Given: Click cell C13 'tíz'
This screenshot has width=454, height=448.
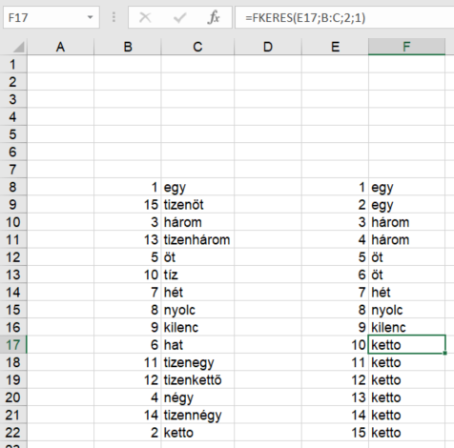Looking at the screenshot, I should click(x=197, y=275).
